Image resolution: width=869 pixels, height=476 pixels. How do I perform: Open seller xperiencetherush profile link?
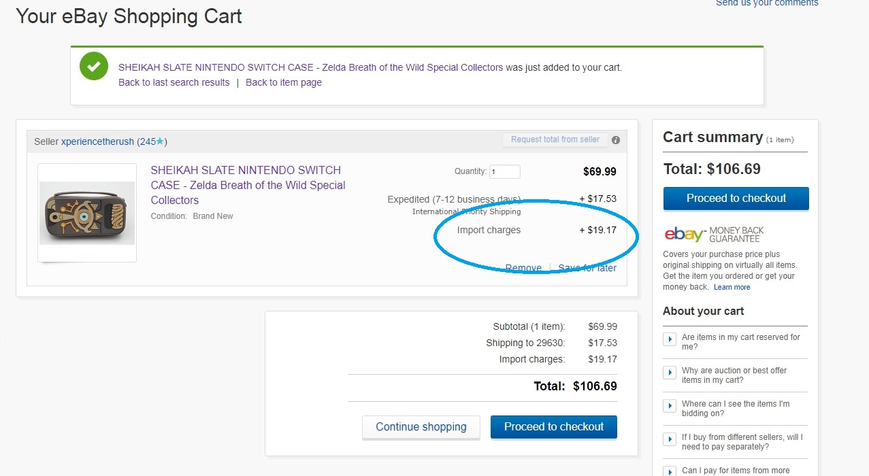tap(97, 141)
